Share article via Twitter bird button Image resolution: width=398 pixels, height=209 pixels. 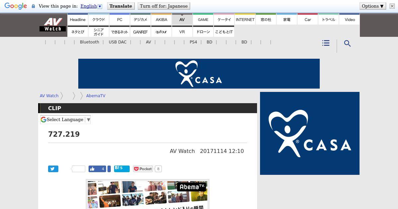pyautogui.click(x=53, y=169)
